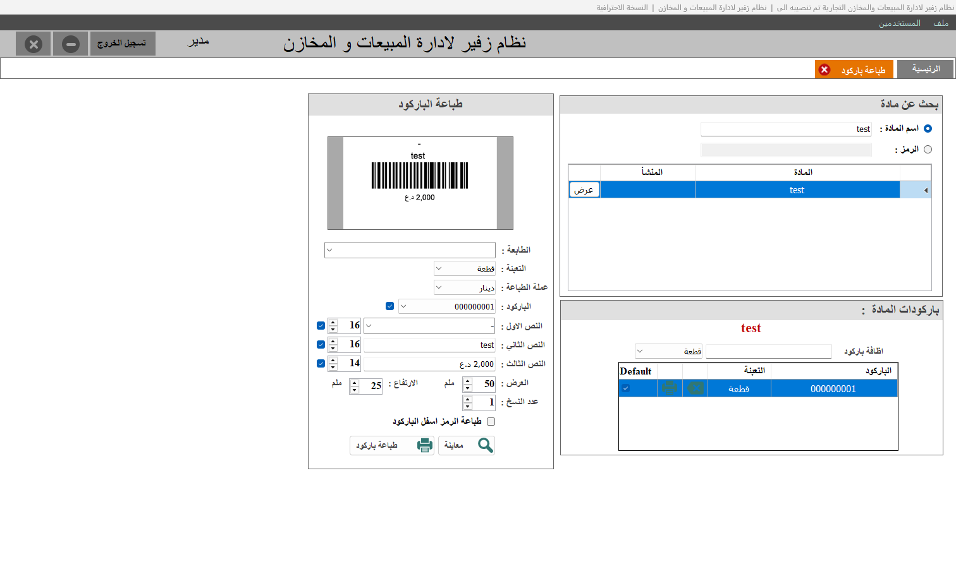The height and width of the screenshot is (569, 956).
Task: Increase عدد النسخ copies with up arrow
Action: tap(468, 399)
